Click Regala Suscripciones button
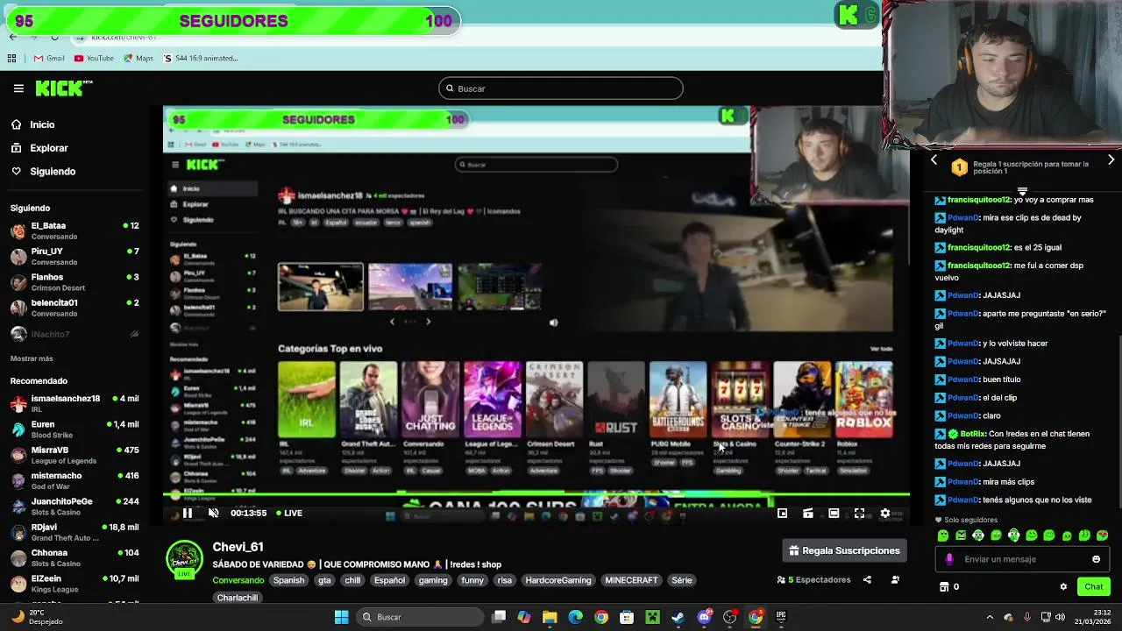Viewport: 1122px width, 631px height. [844, 550]
